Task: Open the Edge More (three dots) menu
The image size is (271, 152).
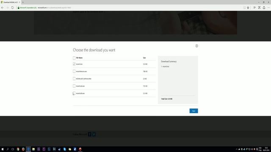Action: [x=268, y=8]
